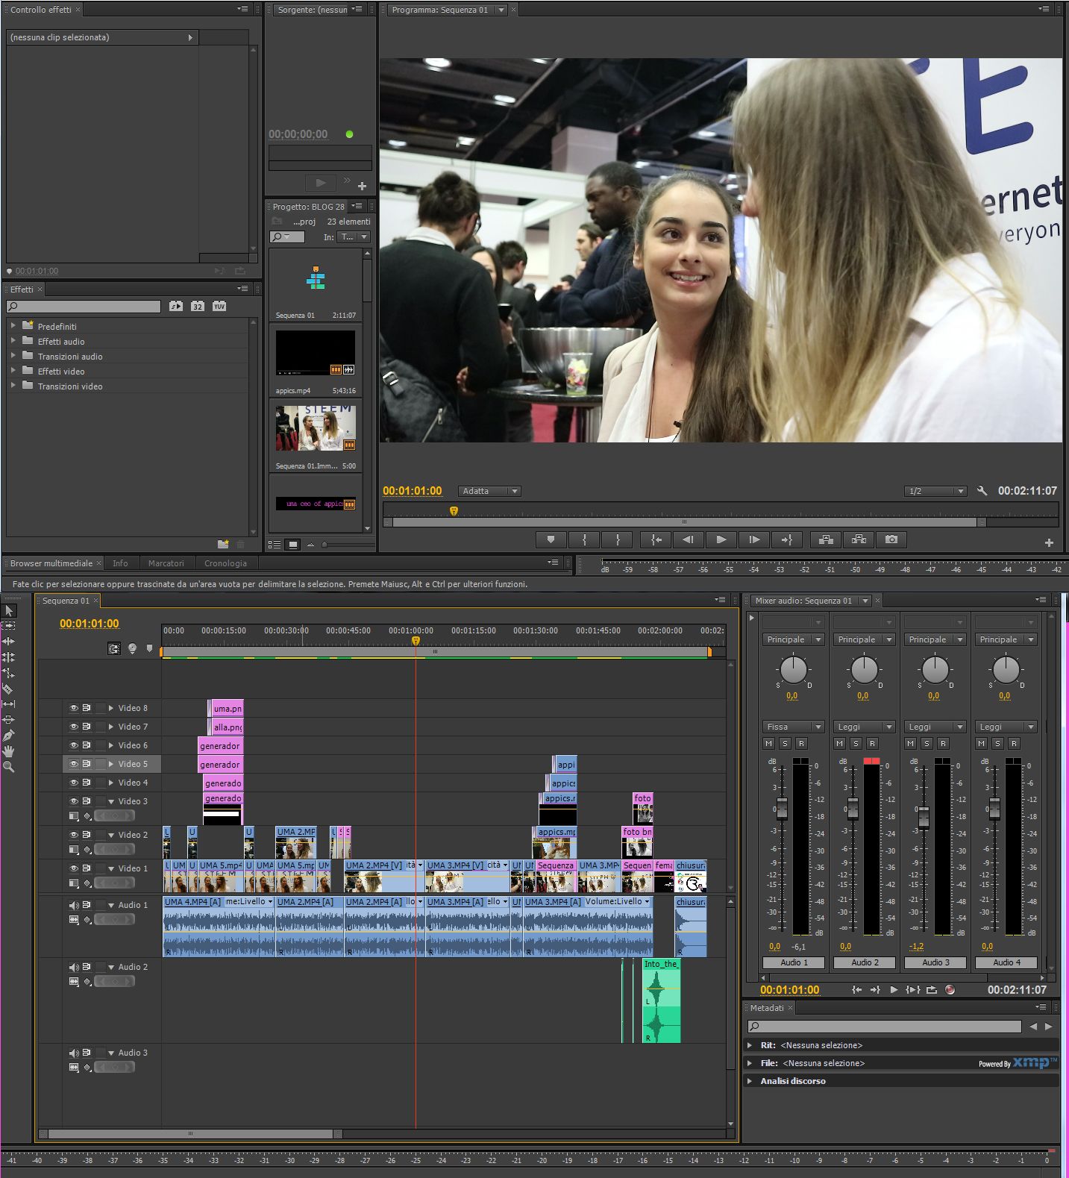Click the Extract button

tap(859, 539)
